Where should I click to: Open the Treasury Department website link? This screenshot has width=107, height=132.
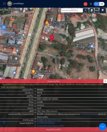89,114
